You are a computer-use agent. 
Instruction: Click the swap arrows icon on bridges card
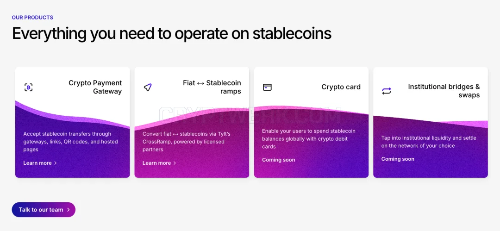[x=387, y=91]
